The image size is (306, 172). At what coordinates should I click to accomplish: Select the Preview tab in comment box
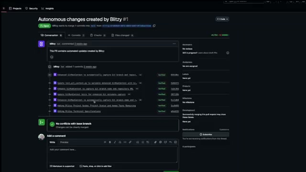(x=64, y=142)
